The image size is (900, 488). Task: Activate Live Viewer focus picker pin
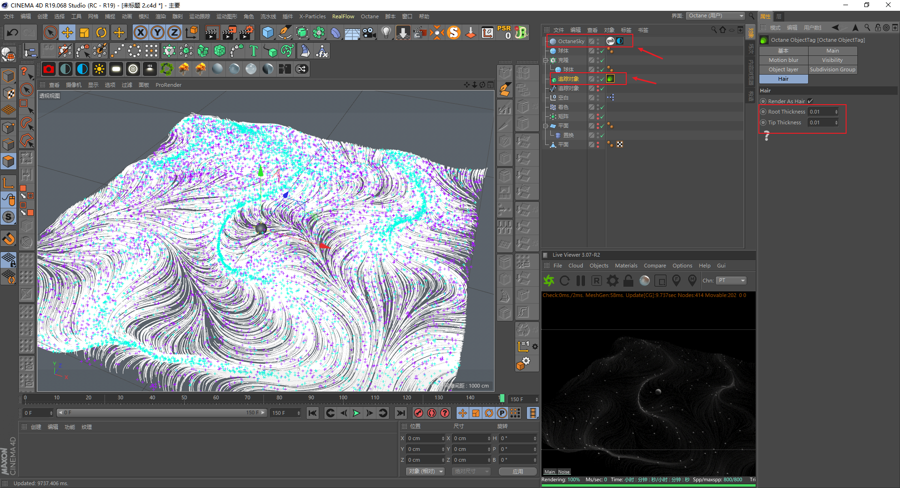pyautogui.click(x=676, y=281)
